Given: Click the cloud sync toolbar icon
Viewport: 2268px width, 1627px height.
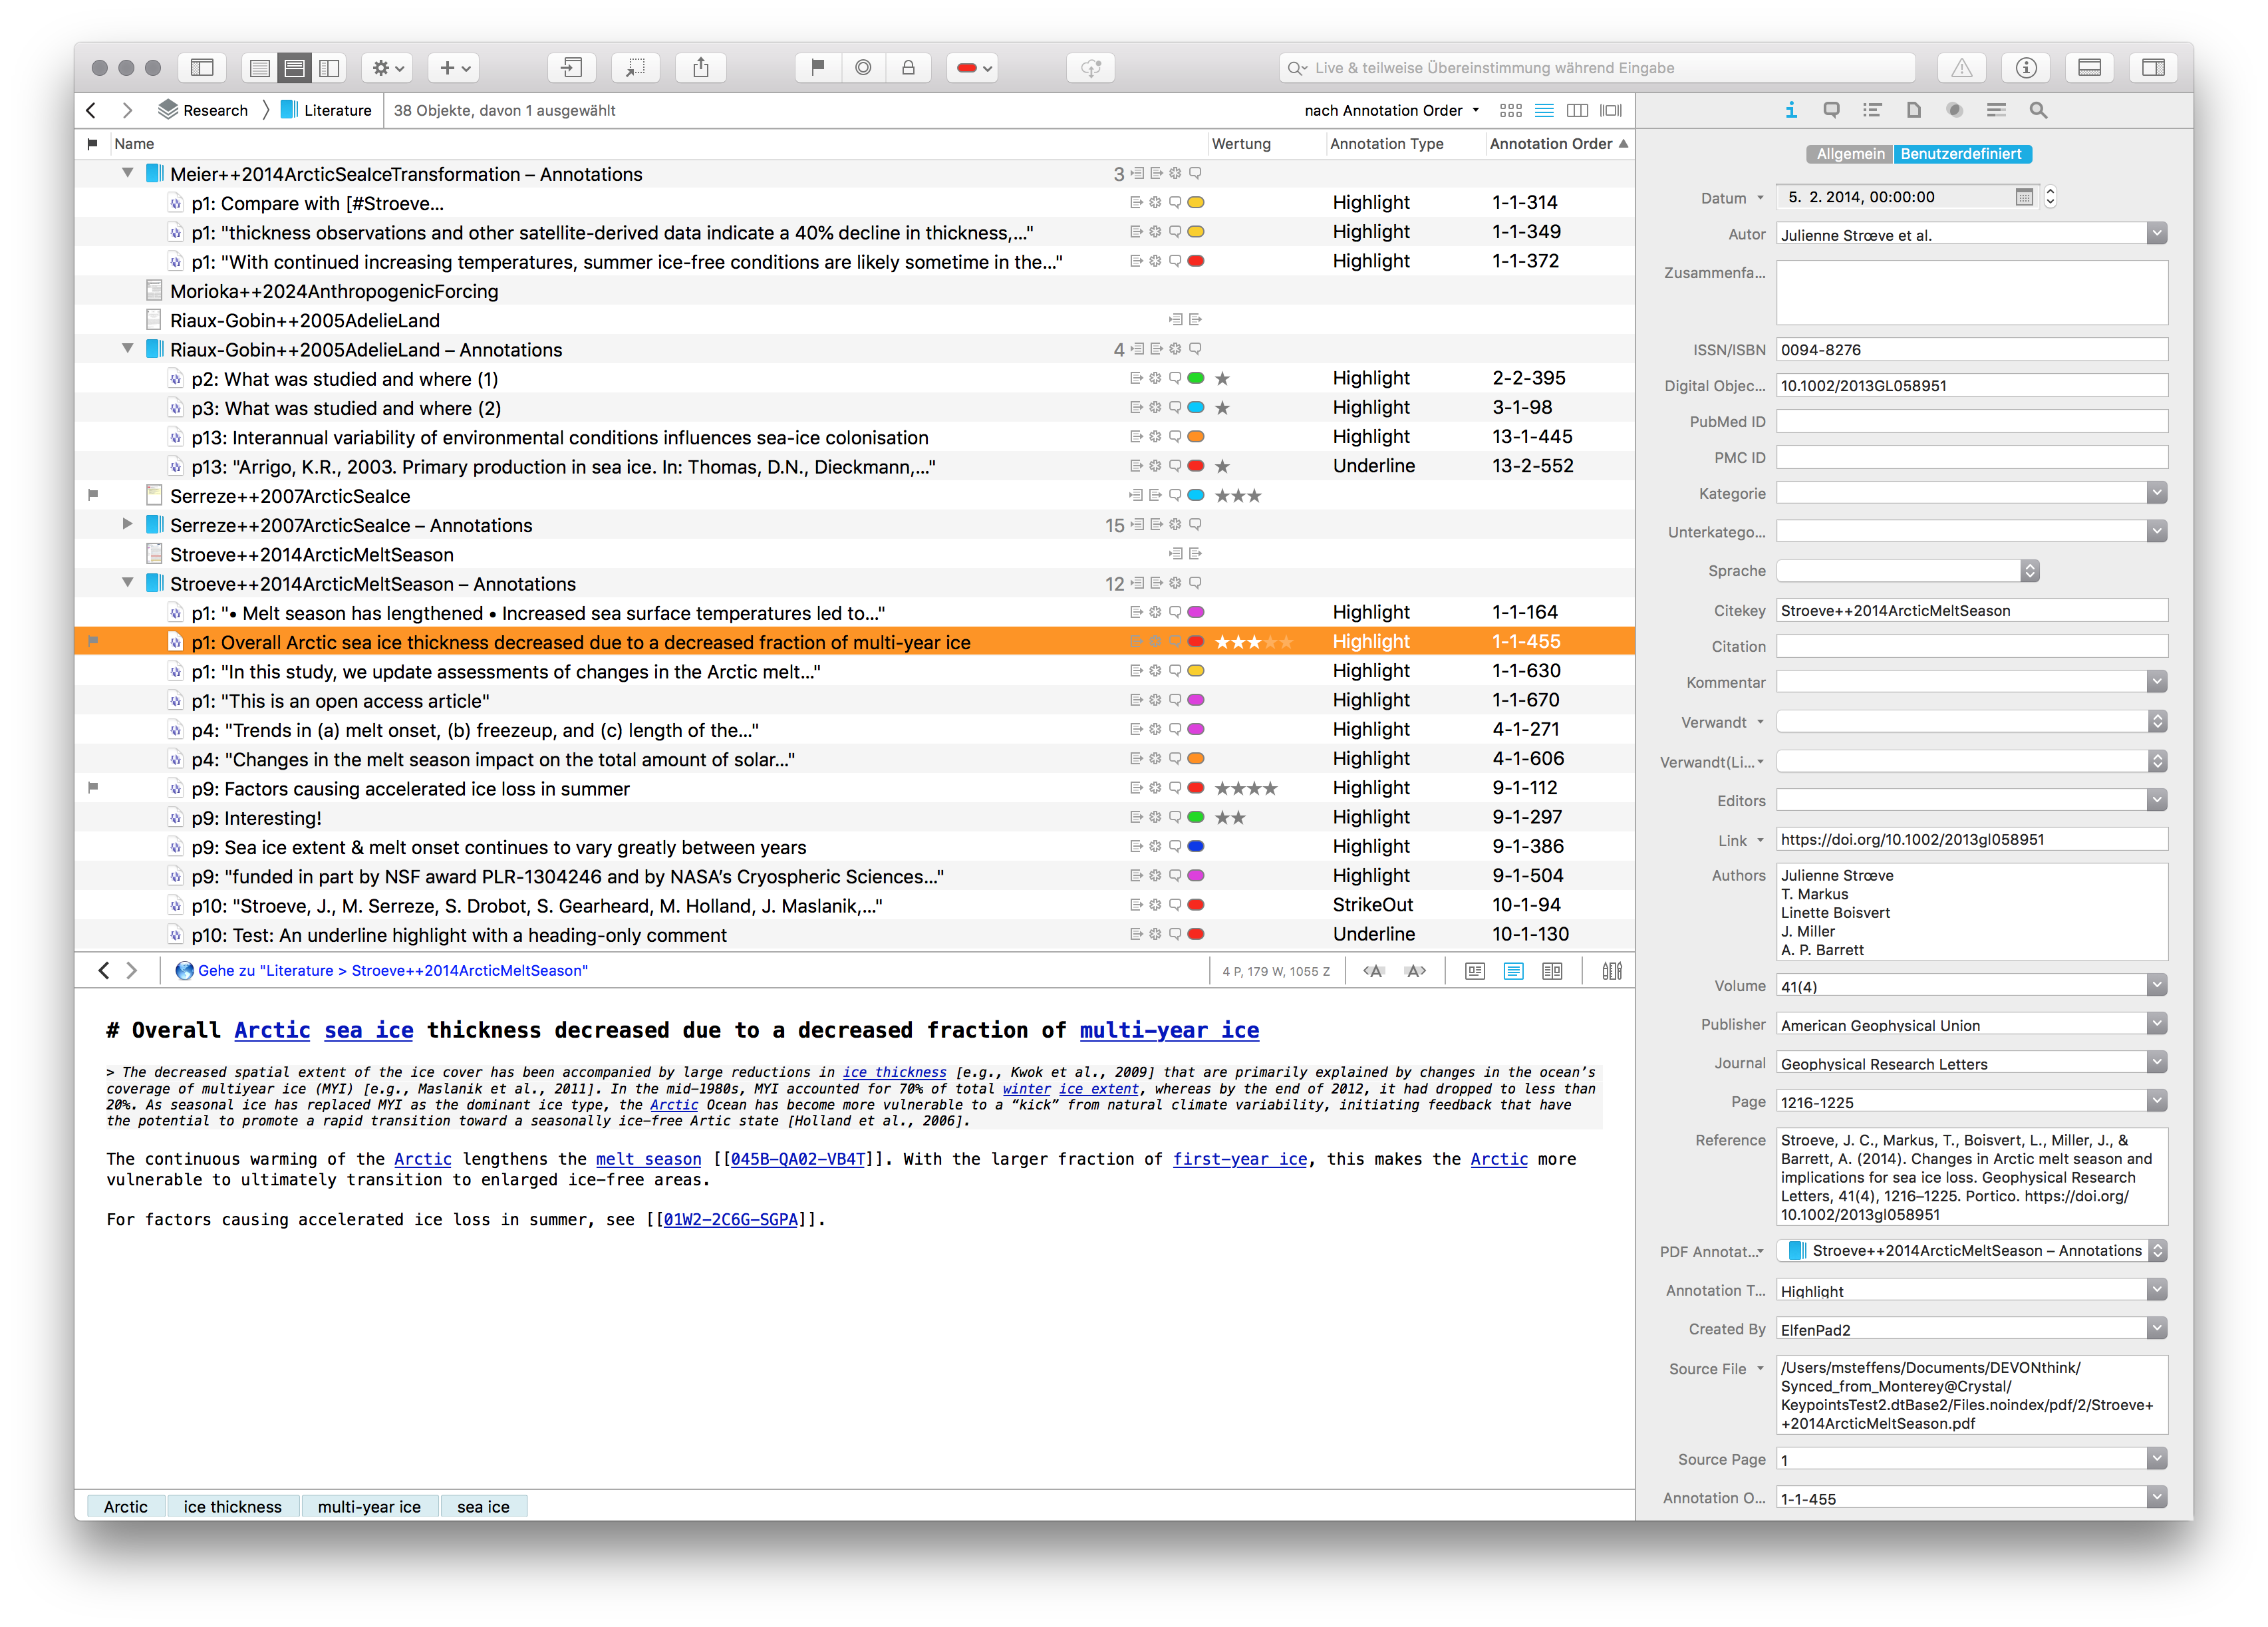Looking at the screenshot, I should (1090, 68).
